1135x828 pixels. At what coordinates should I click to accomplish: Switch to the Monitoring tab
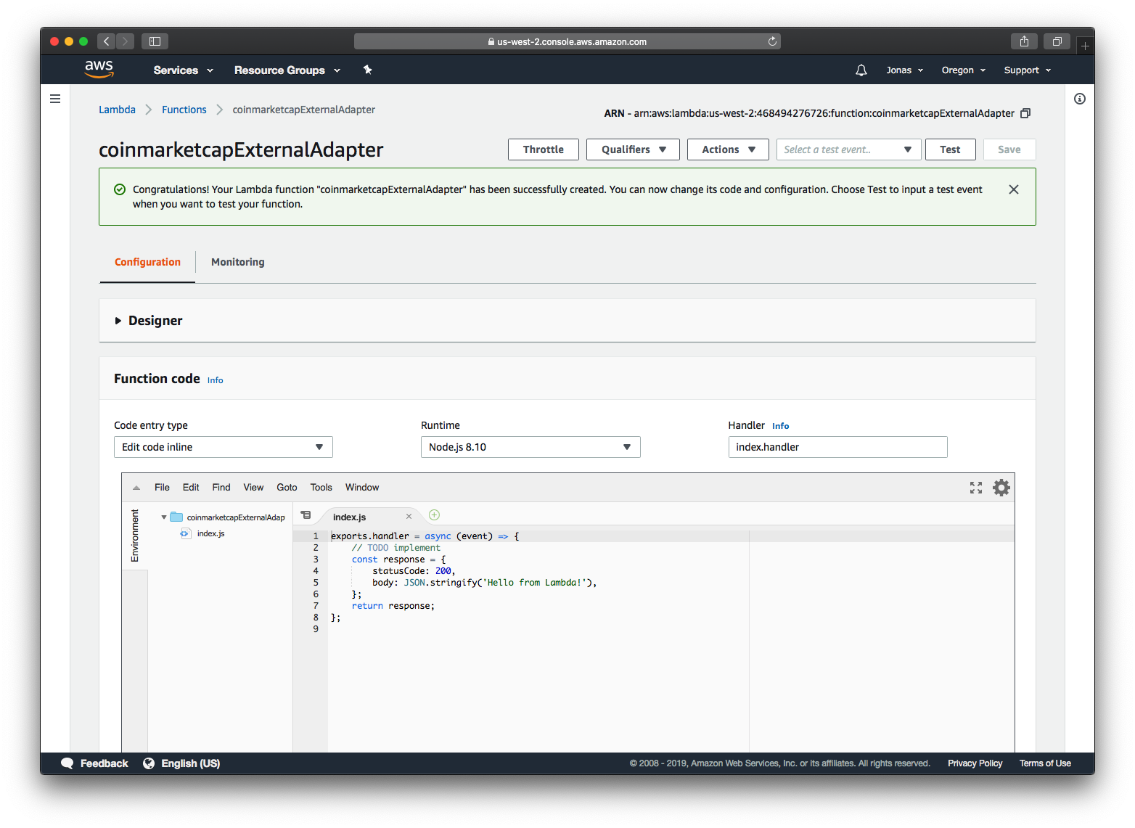(x=237, y=262)
